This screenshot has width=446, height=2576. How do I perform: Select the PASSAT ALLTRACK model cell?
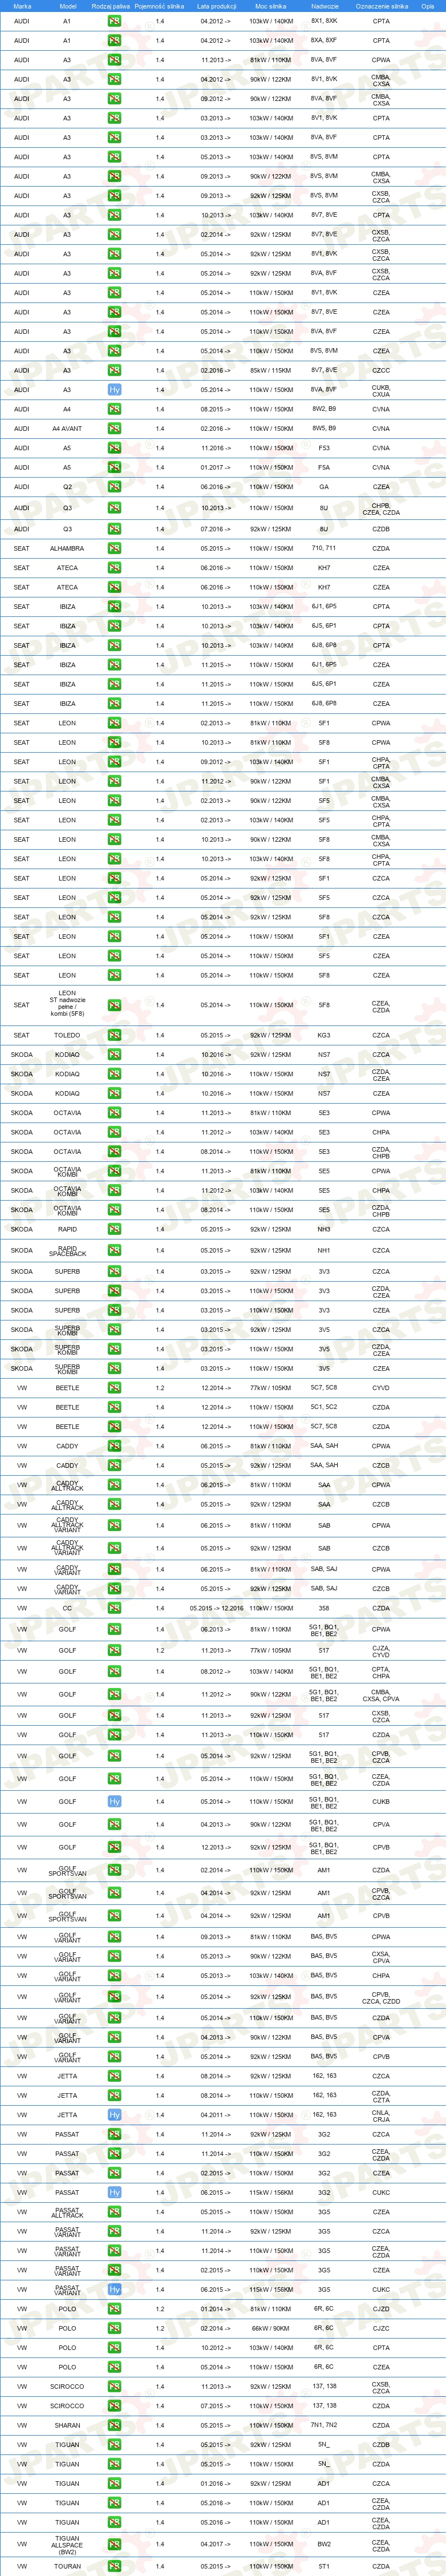click(67, 2212)
